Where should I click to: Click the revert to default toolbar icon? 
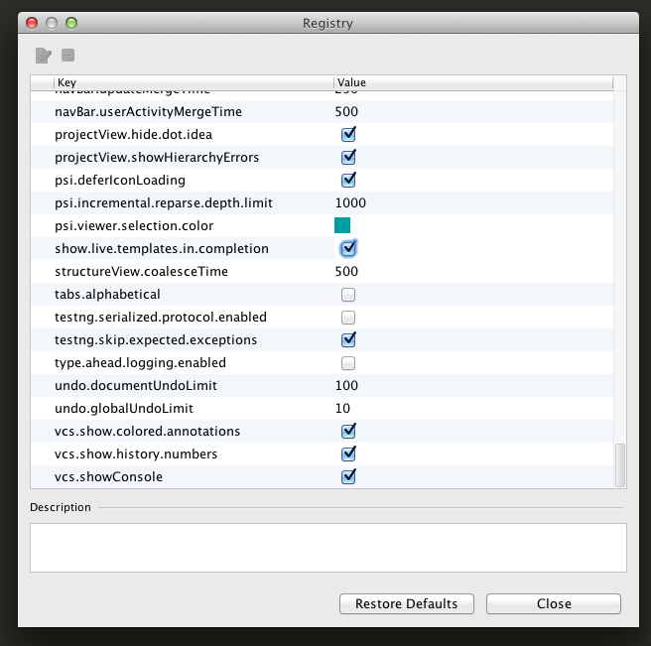[x=68, y=55]
